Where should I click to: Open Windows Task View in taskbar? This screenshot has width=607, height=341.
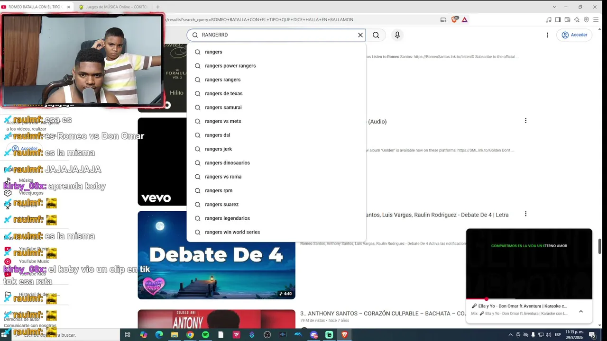point(128,335)
